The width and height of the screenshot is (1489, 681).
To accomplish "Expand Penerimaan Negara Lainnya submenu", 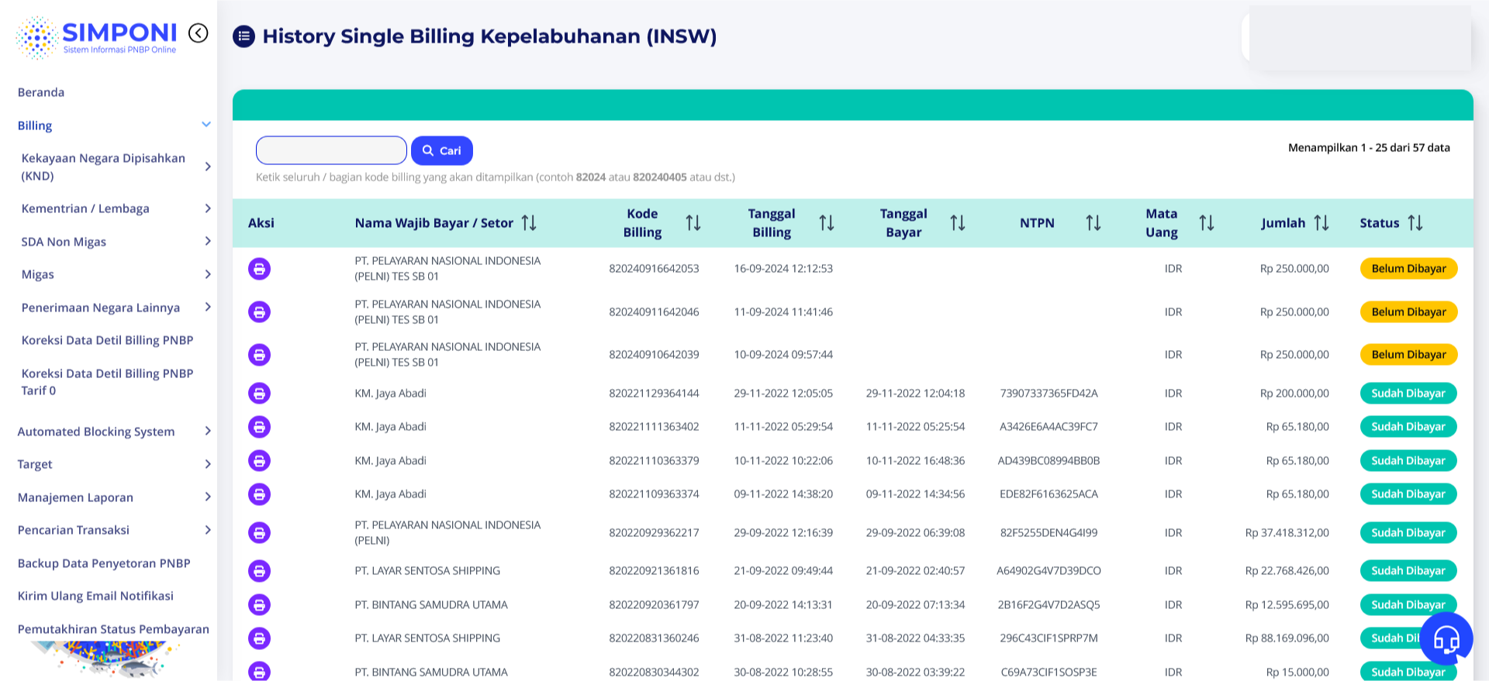I will click(208, 308).
